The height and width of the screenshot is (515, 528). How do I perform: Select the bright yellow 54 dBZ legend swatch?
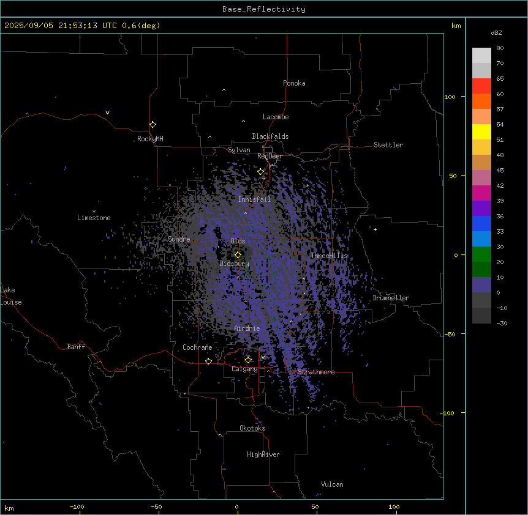[x=481, y=132]
